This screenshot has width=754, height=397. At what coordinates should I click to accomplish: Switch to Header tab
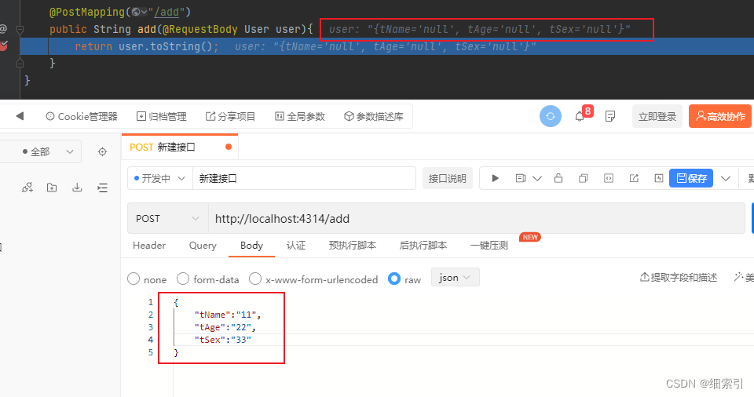click(x=149, y=245)
